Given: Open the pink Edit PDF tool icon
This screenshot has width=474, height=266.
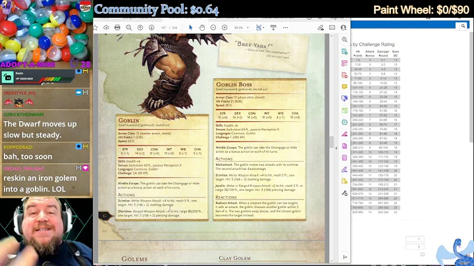Looking at the screenshot, I should [344, 63].
